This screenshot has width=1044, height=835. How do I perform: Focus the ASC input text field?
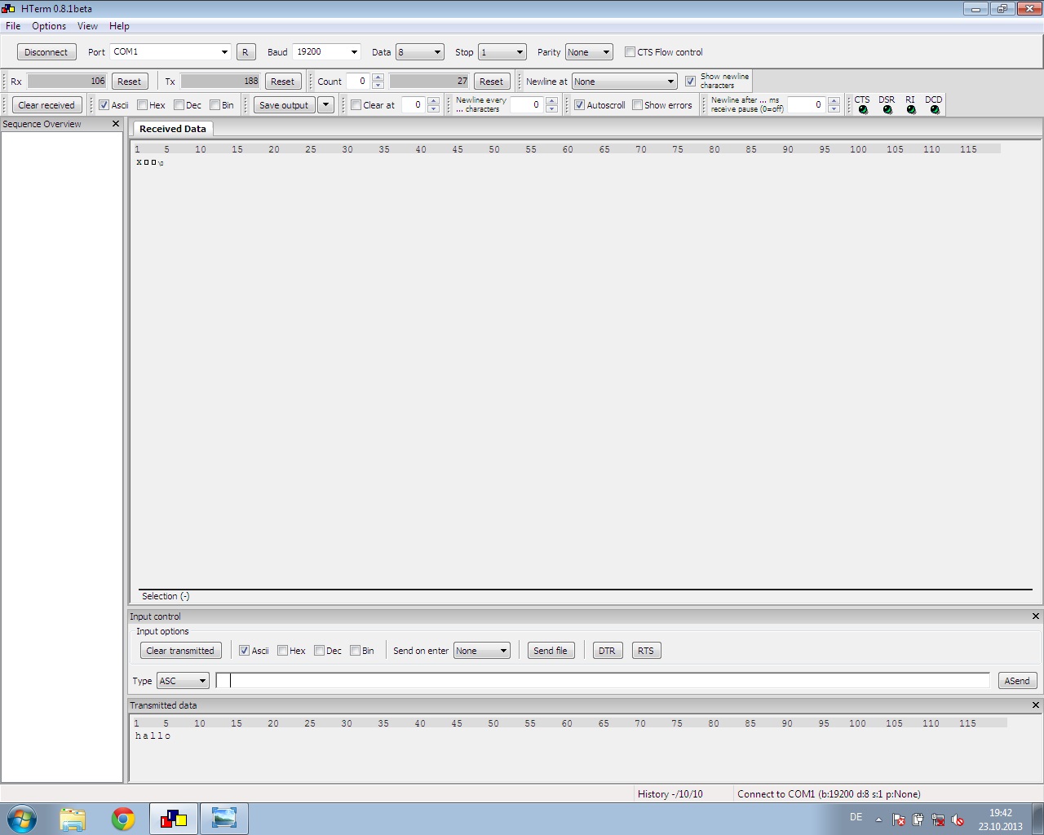(603, 681)
